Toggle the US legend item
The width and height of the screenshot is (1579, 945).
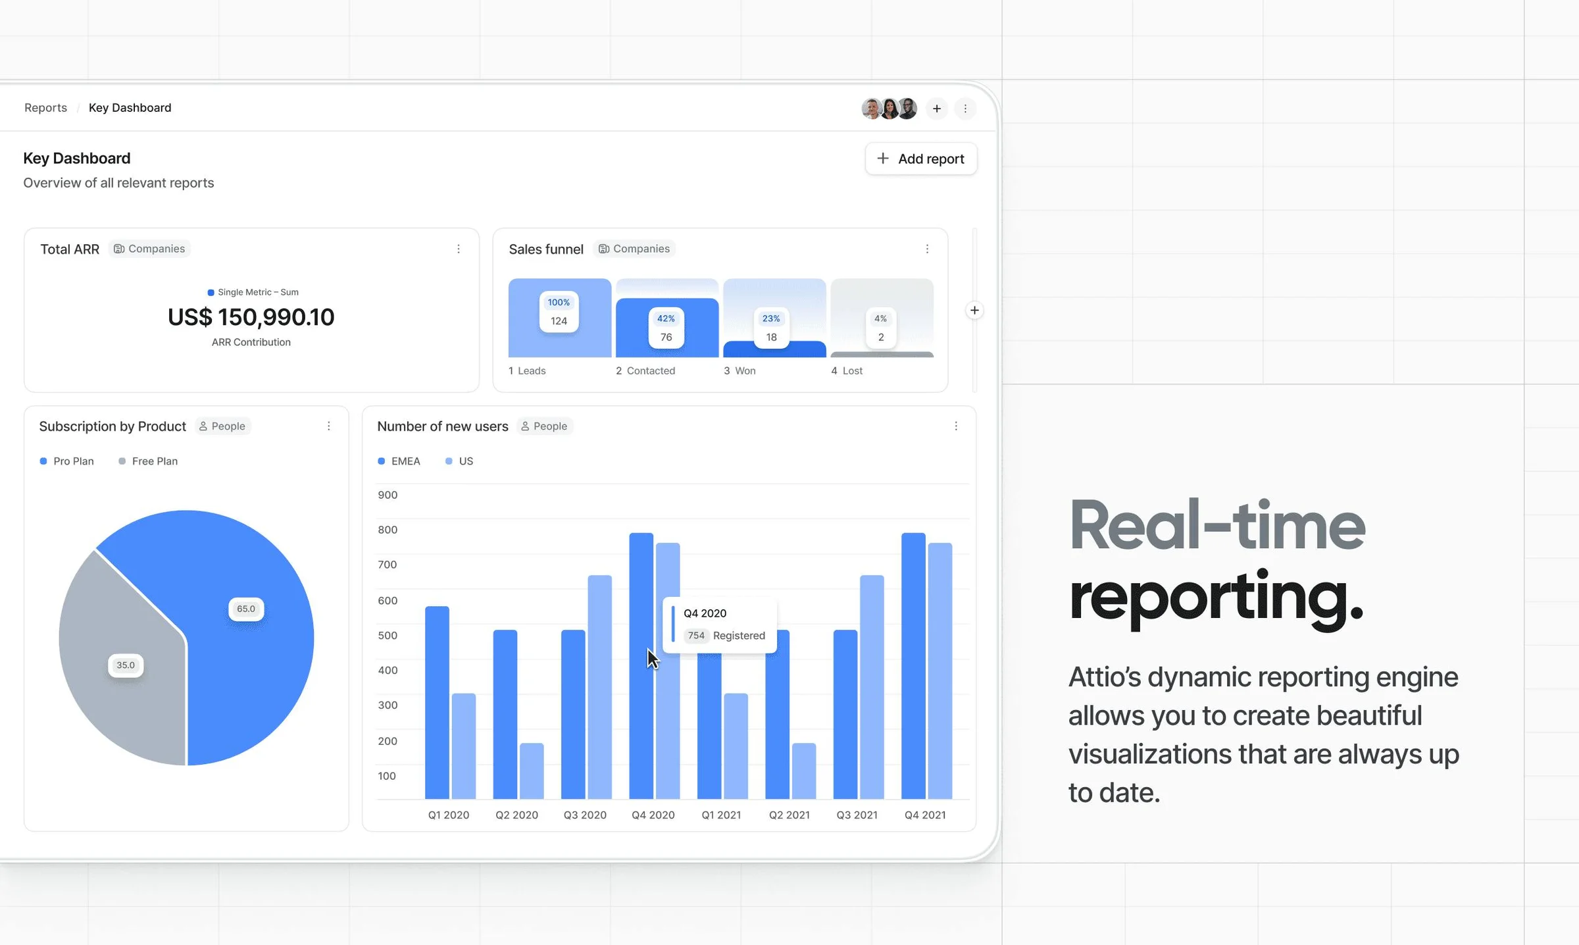pyautogui.click(x=459, y=461)
